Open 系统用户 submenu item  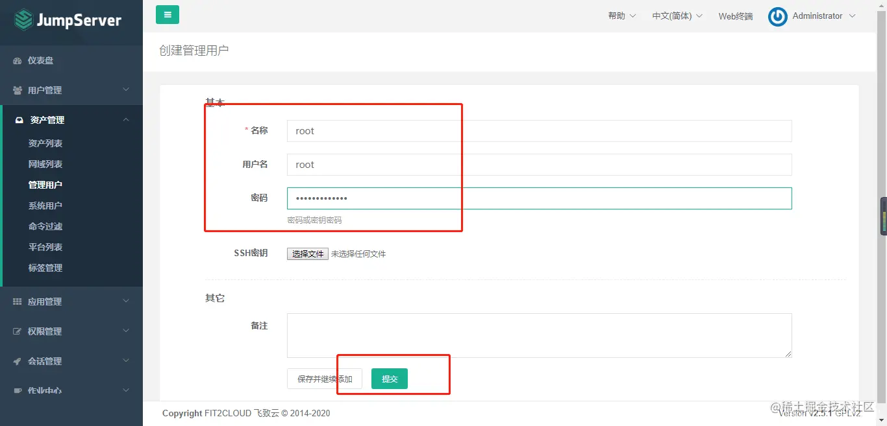click(x=45, y=206)
